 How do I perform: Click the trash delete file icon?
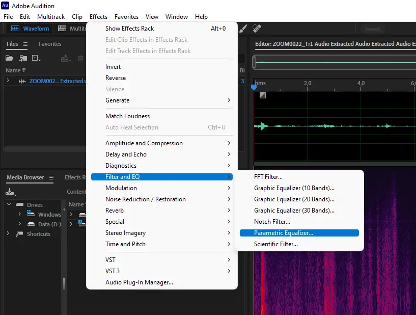point(80,58)
